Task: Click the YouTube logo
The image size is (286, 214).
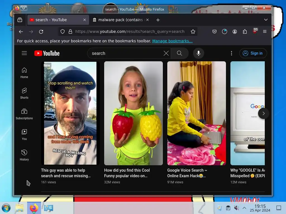Action: 47,53
